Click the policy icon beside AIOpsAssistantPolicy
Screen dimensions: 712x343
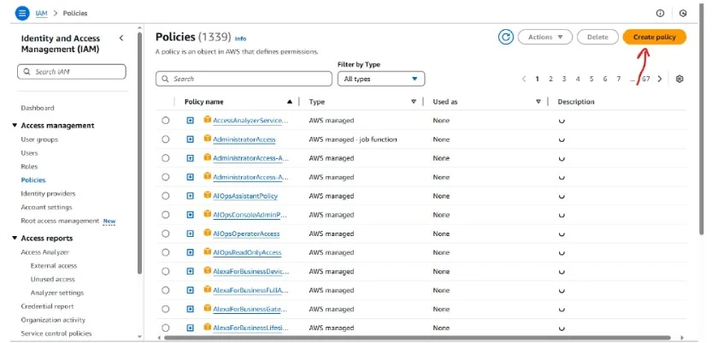208,195
